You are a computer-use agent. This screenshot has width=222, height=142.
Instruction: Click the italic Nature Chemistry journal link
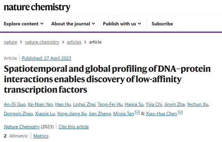[22, 127]
